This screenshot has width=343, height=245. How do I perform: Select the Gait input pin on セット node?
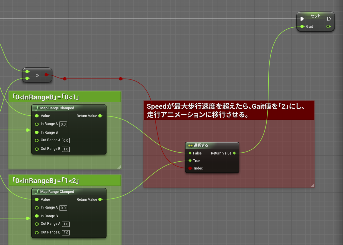pyautogui.click(x=302, y=27)
